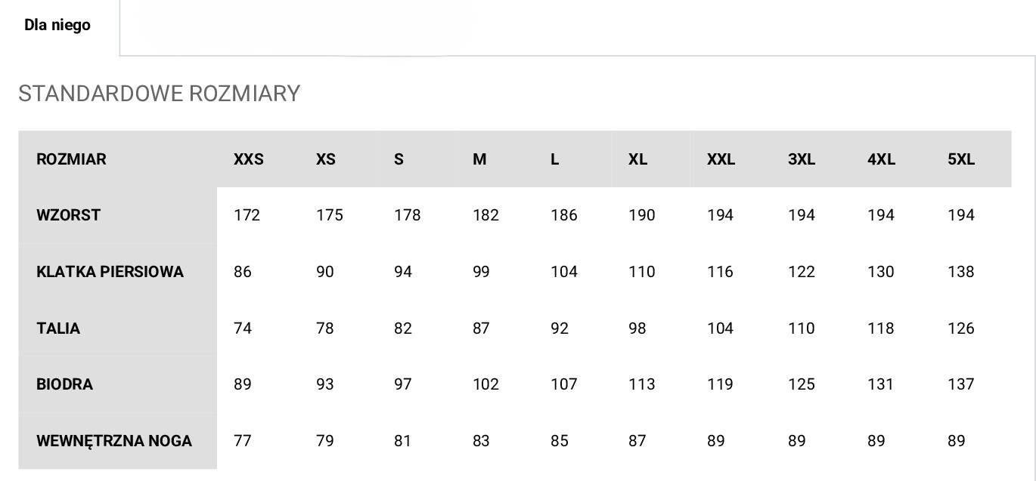Select the 3XL size column header
Screen dimensions: 1036x481
[802, 159]
